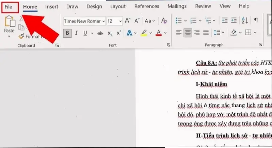
Task: Open highlight color options arrow
Action: [x=150, y=33]
